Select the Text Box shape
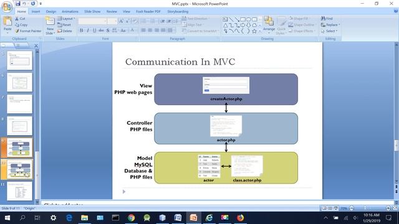The height and width of the screenshot is (224, 399). 225,19
